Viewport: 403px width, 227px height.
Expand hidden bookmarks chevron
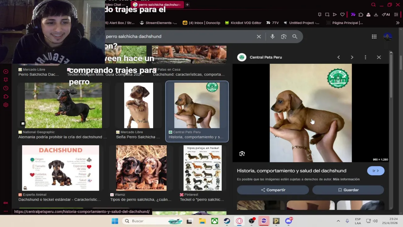(x=398, y=23)
